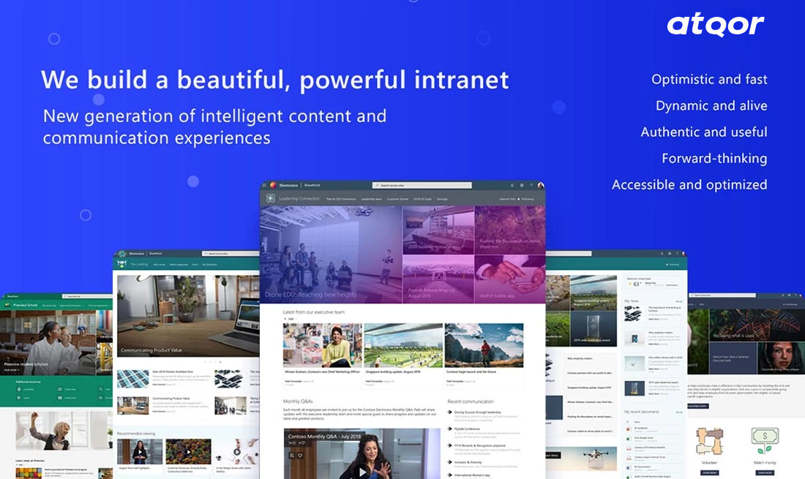
Task: Open Leadership team nav item
Action: [371, 199]
